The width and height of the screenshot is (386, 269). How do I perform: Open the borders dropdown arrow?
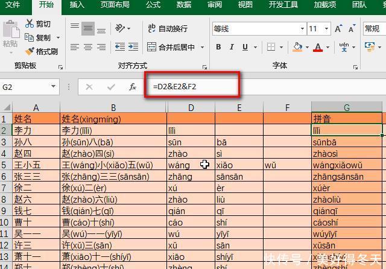(282, 47)
